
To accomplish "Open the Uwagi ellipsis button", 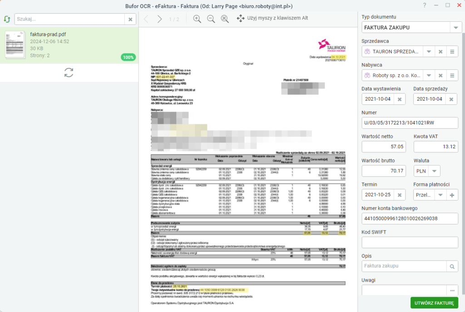I will click(452, 290).
